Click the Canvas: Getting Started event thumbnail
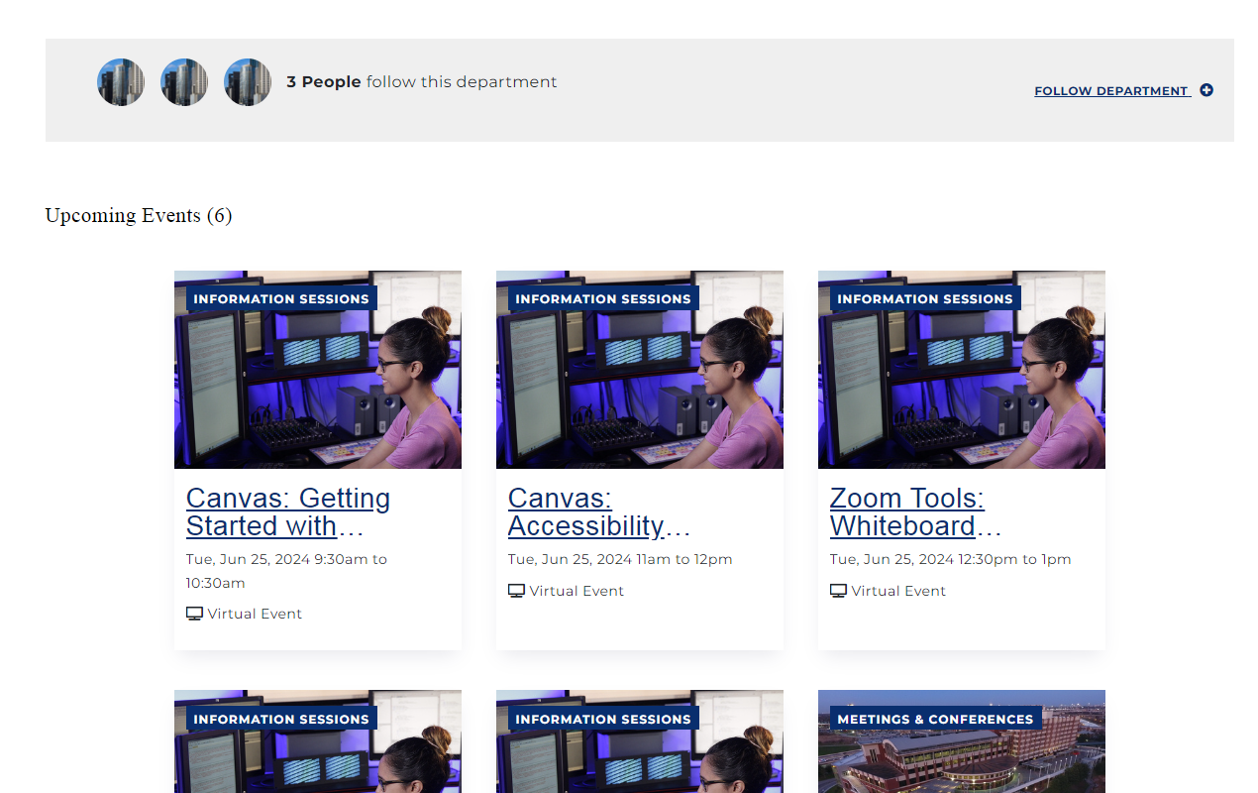Screen dimensions: 1258x793 click(318, 370)
